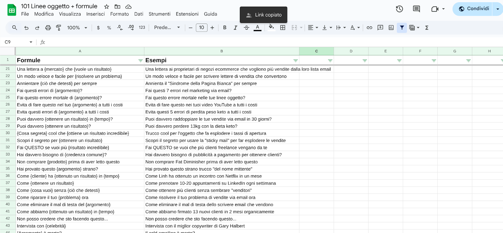Expand horizontal align dropdown

pos(317,28)
